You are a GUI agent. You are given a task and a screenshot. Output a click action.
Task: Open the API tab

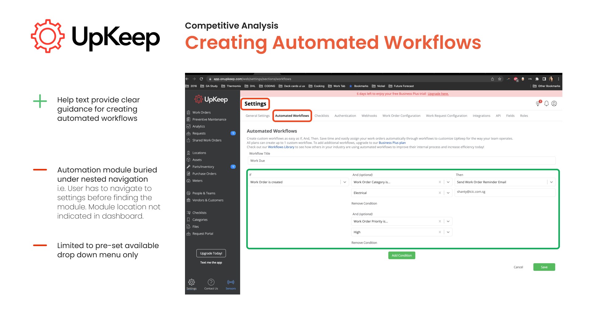click(x=498, y=116)
